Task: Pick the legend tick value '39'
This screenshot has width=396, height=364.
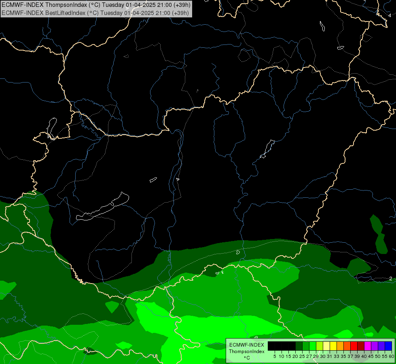Action: click(357, 356)
